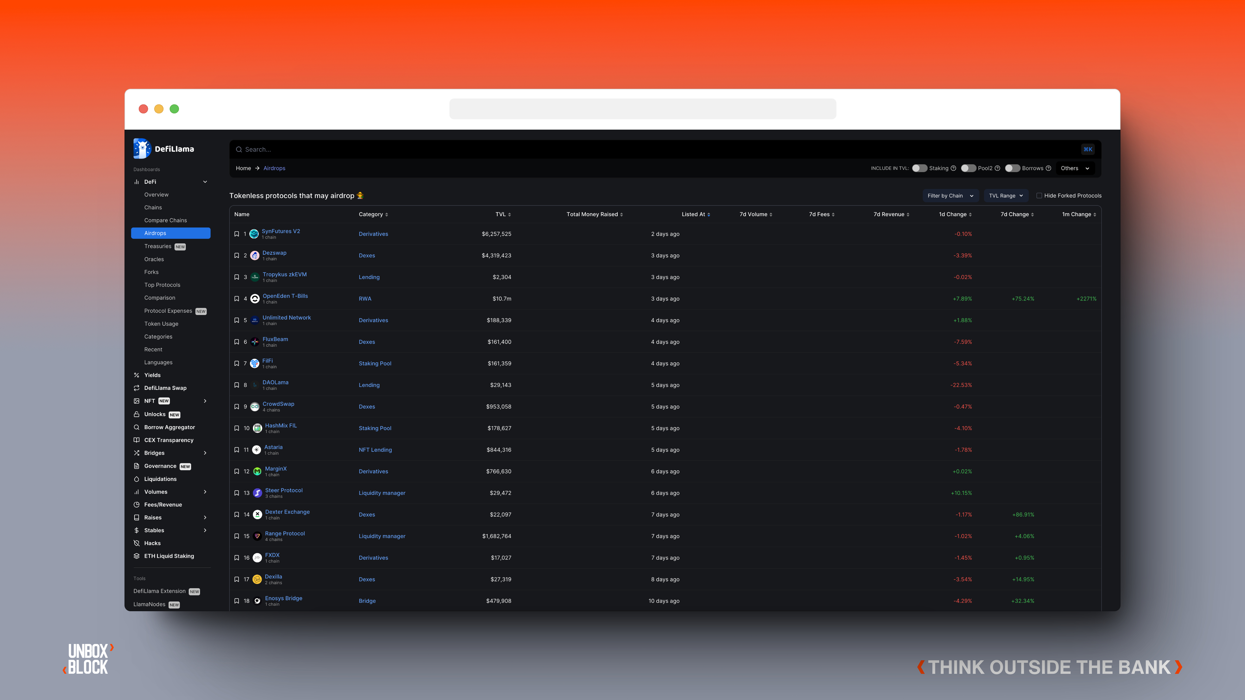
Task: Click the Command-K shortcut badge
Action: [x=1088, y=149]
